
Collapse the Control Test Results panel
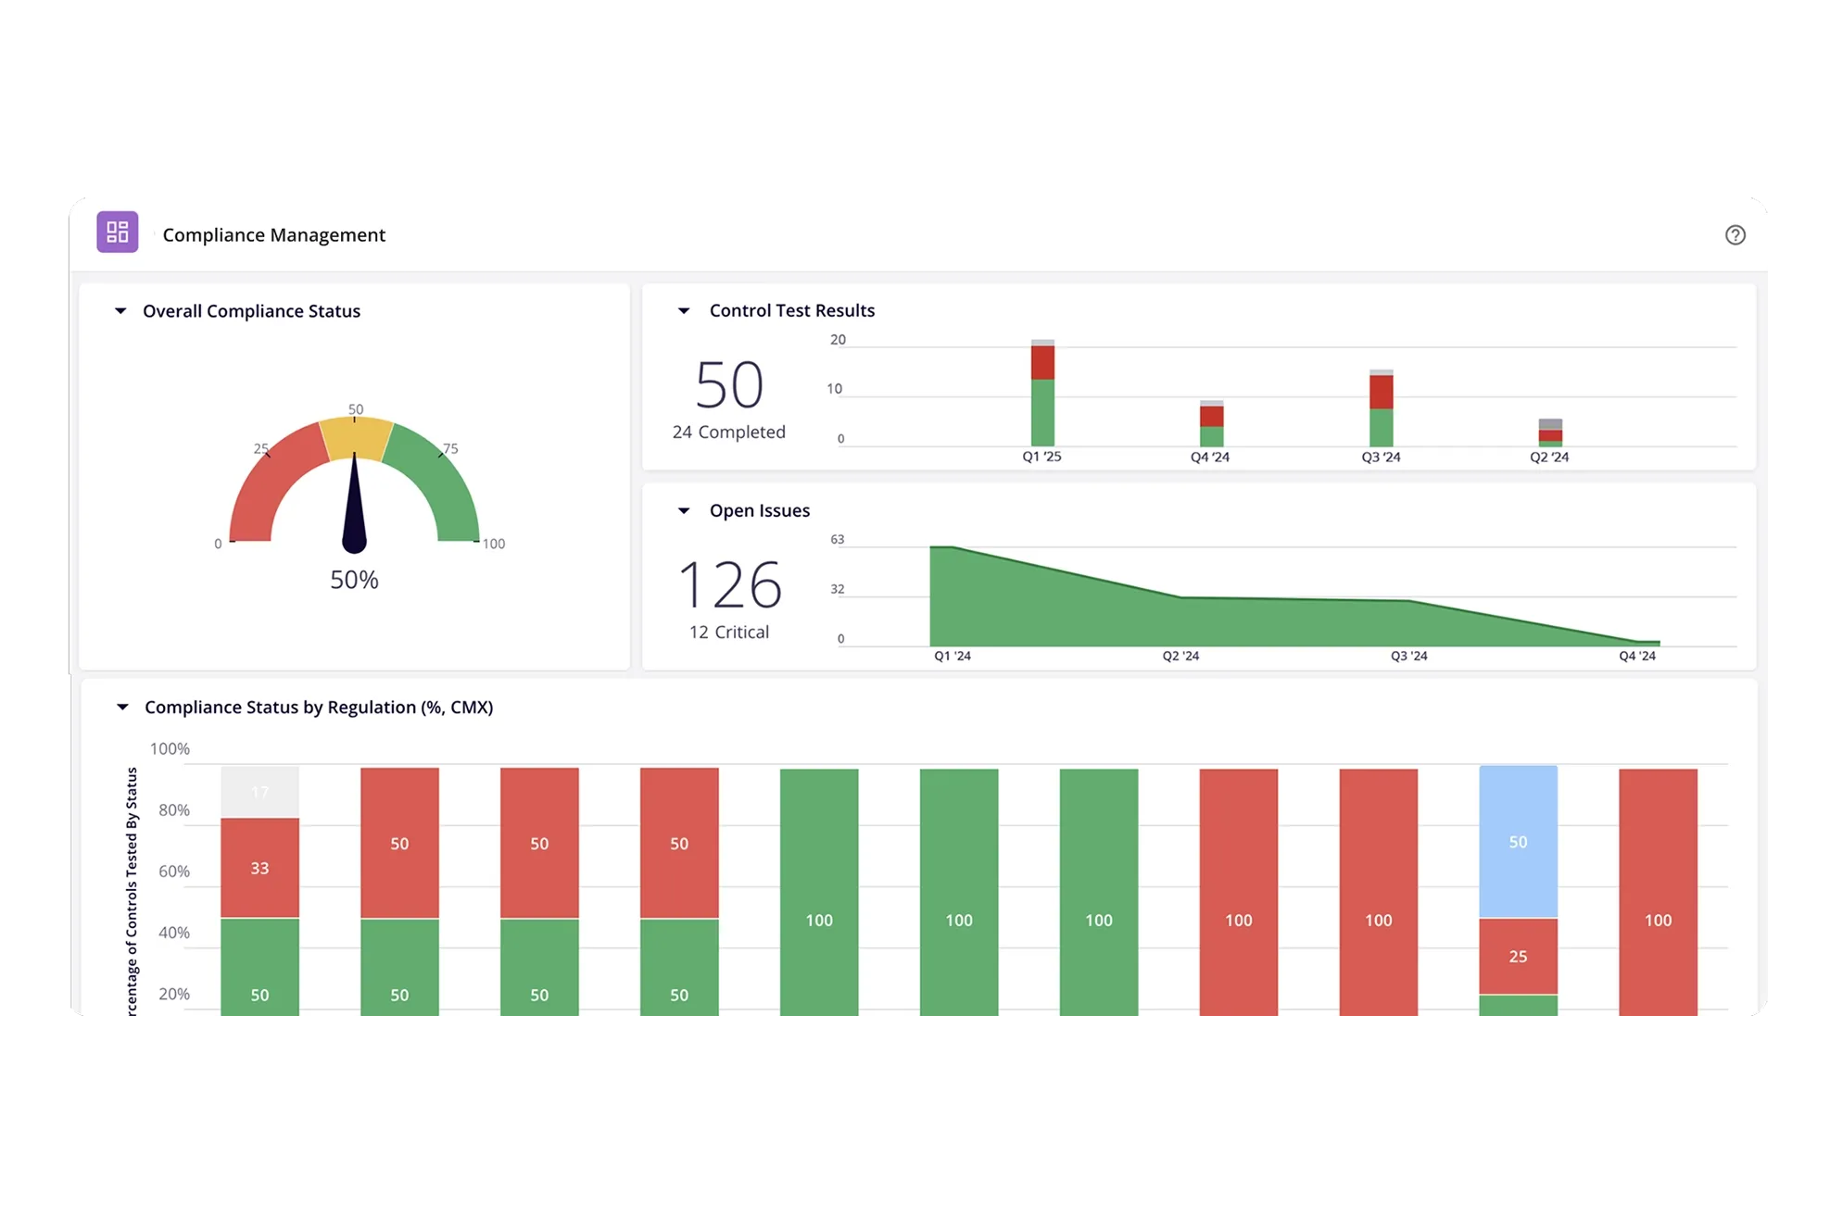coord(684,311)
